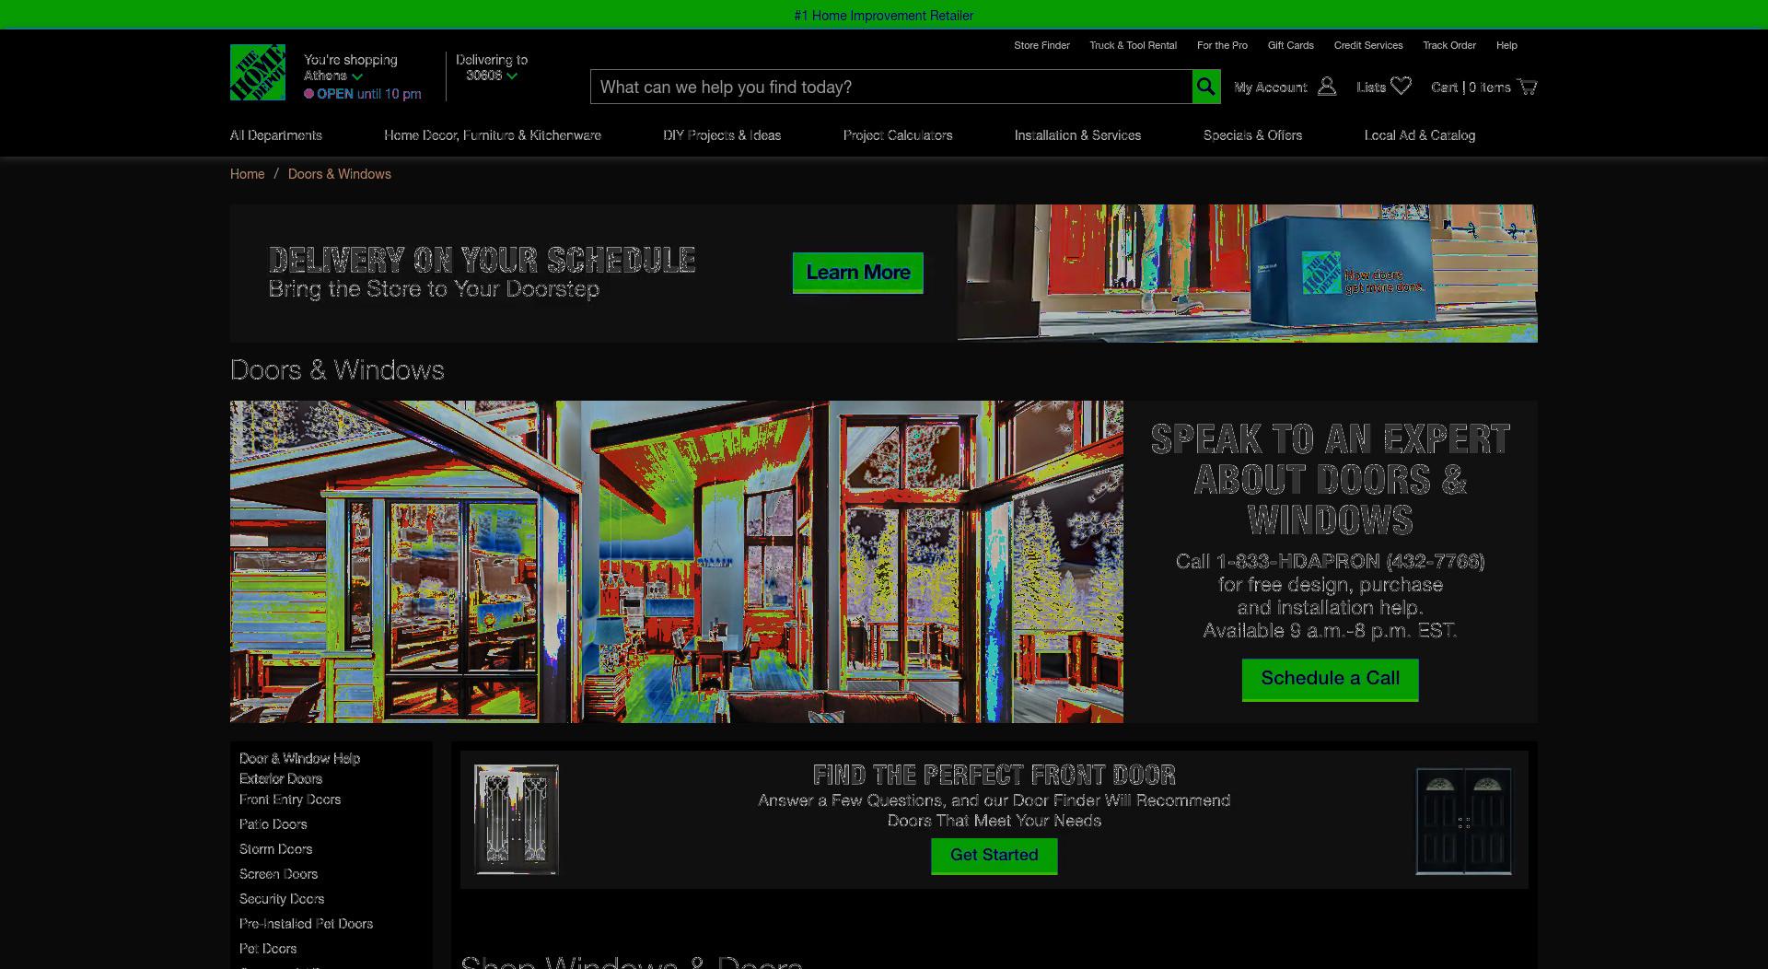Expand the delivery zip 30606 chevron
Viewport: 1768px width, 969px height.
coord(511,76)
